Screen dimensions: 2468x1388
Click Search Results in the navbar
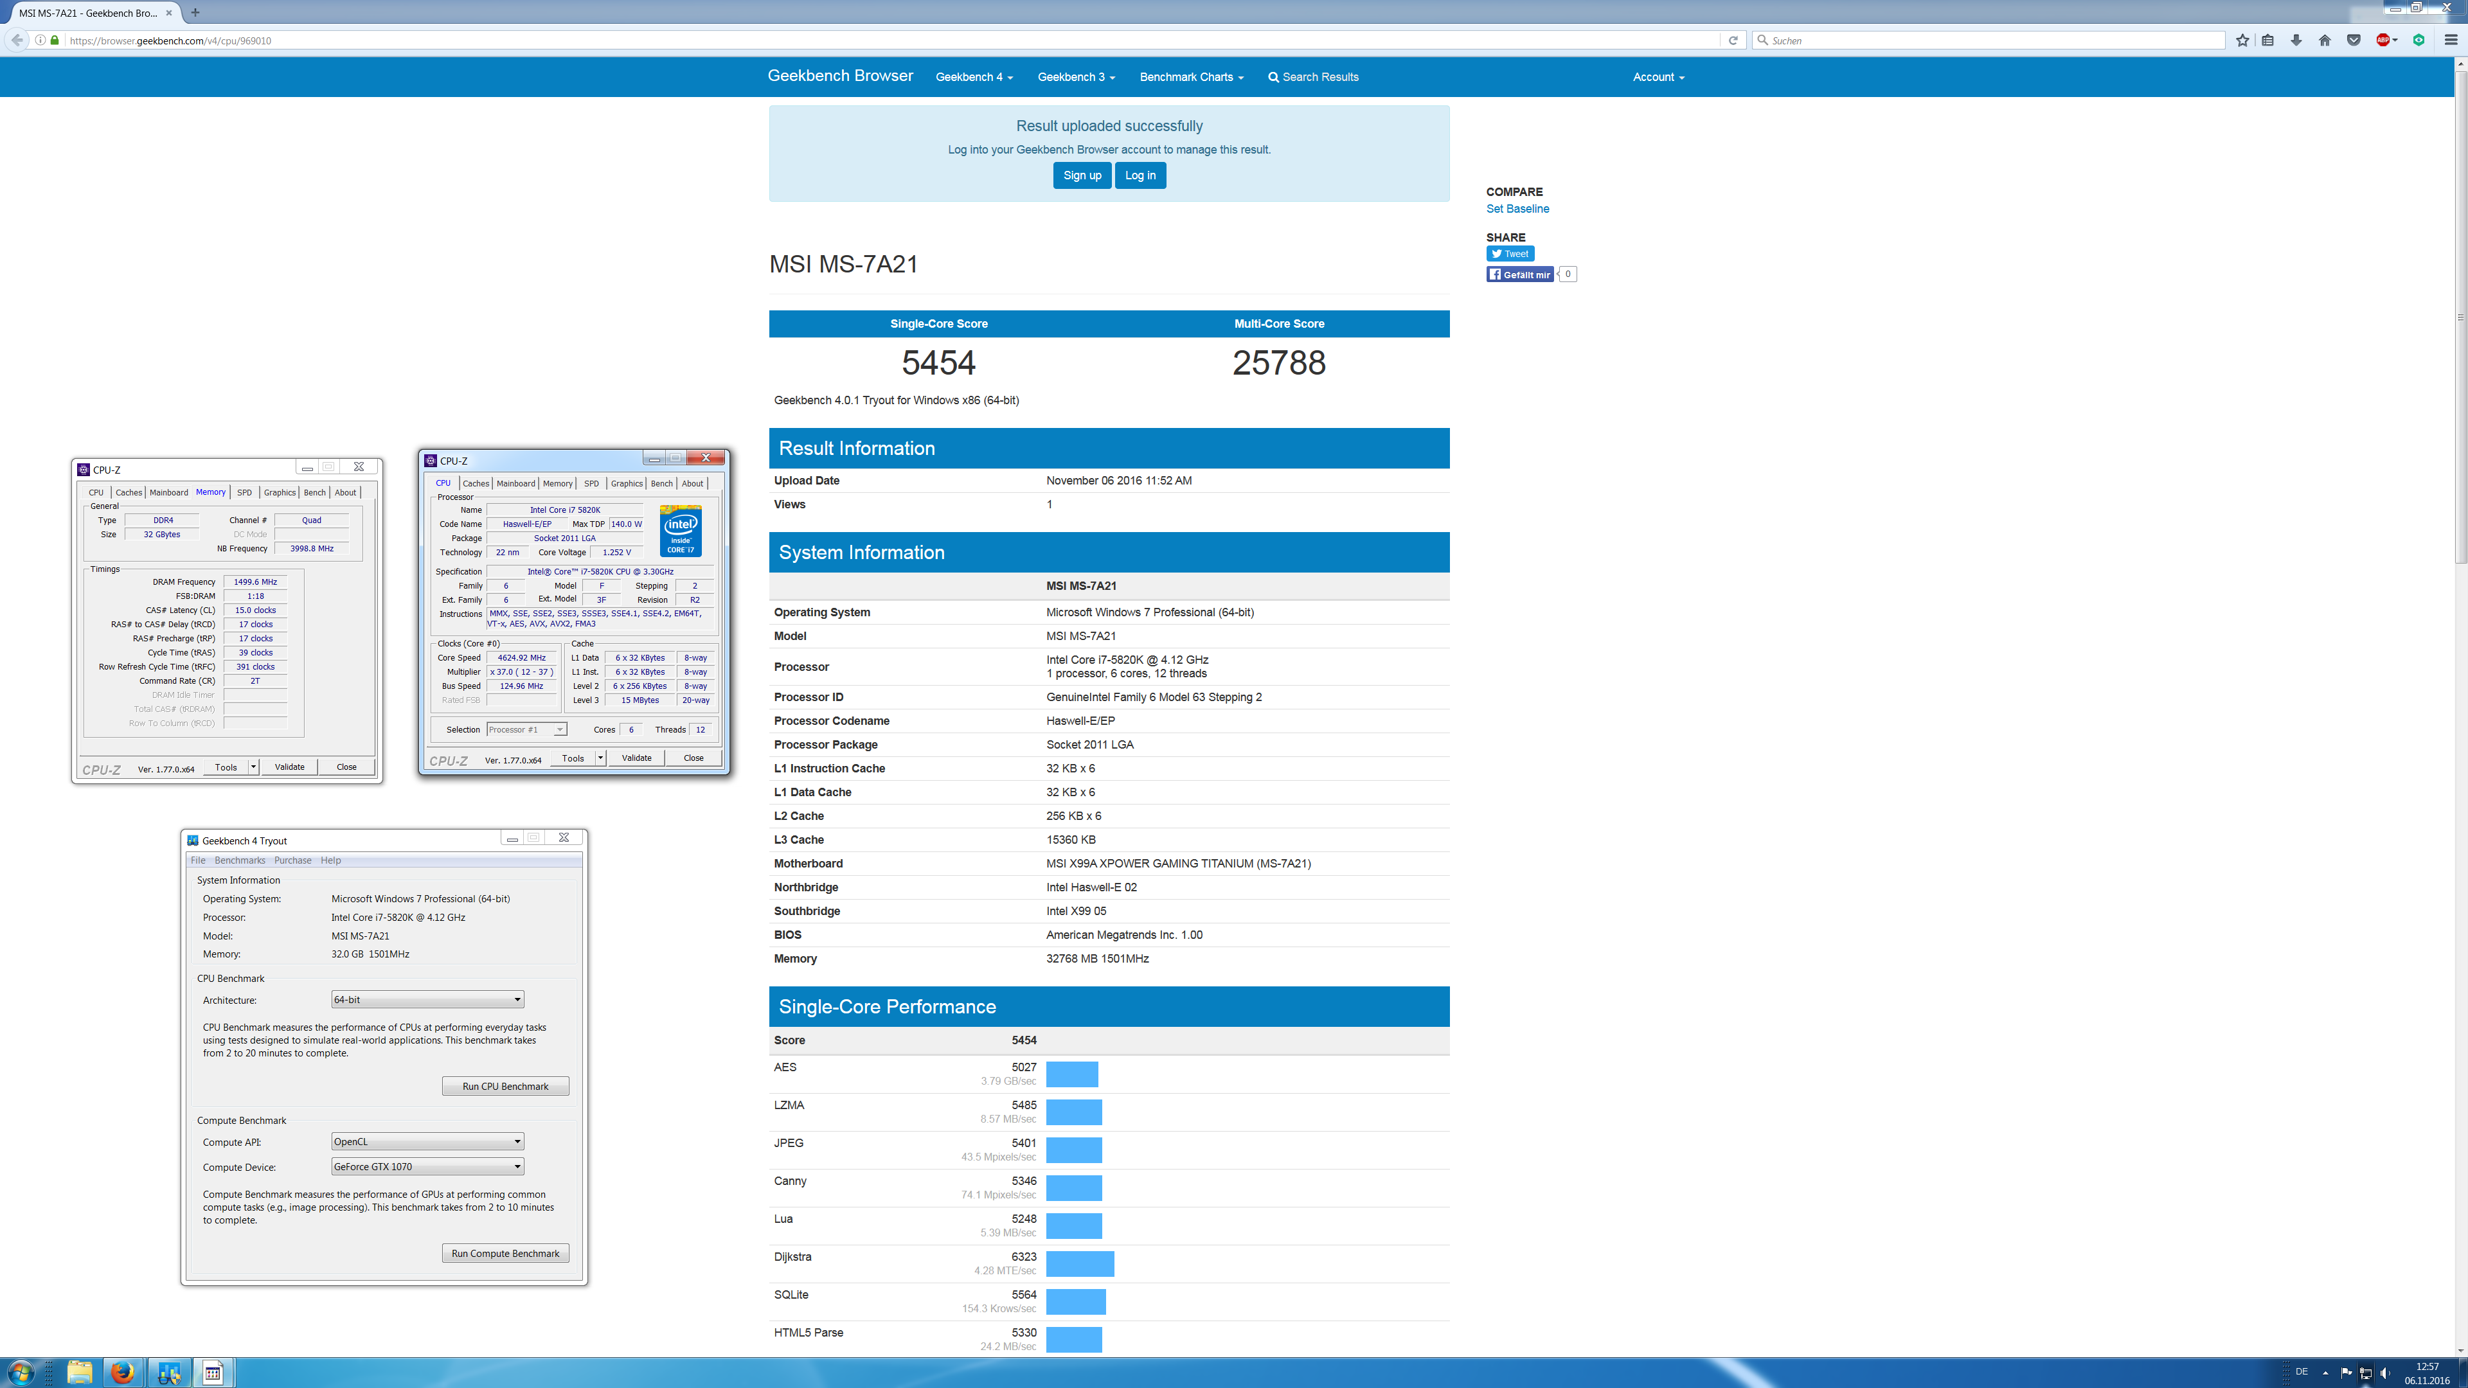pos(1312,76)
